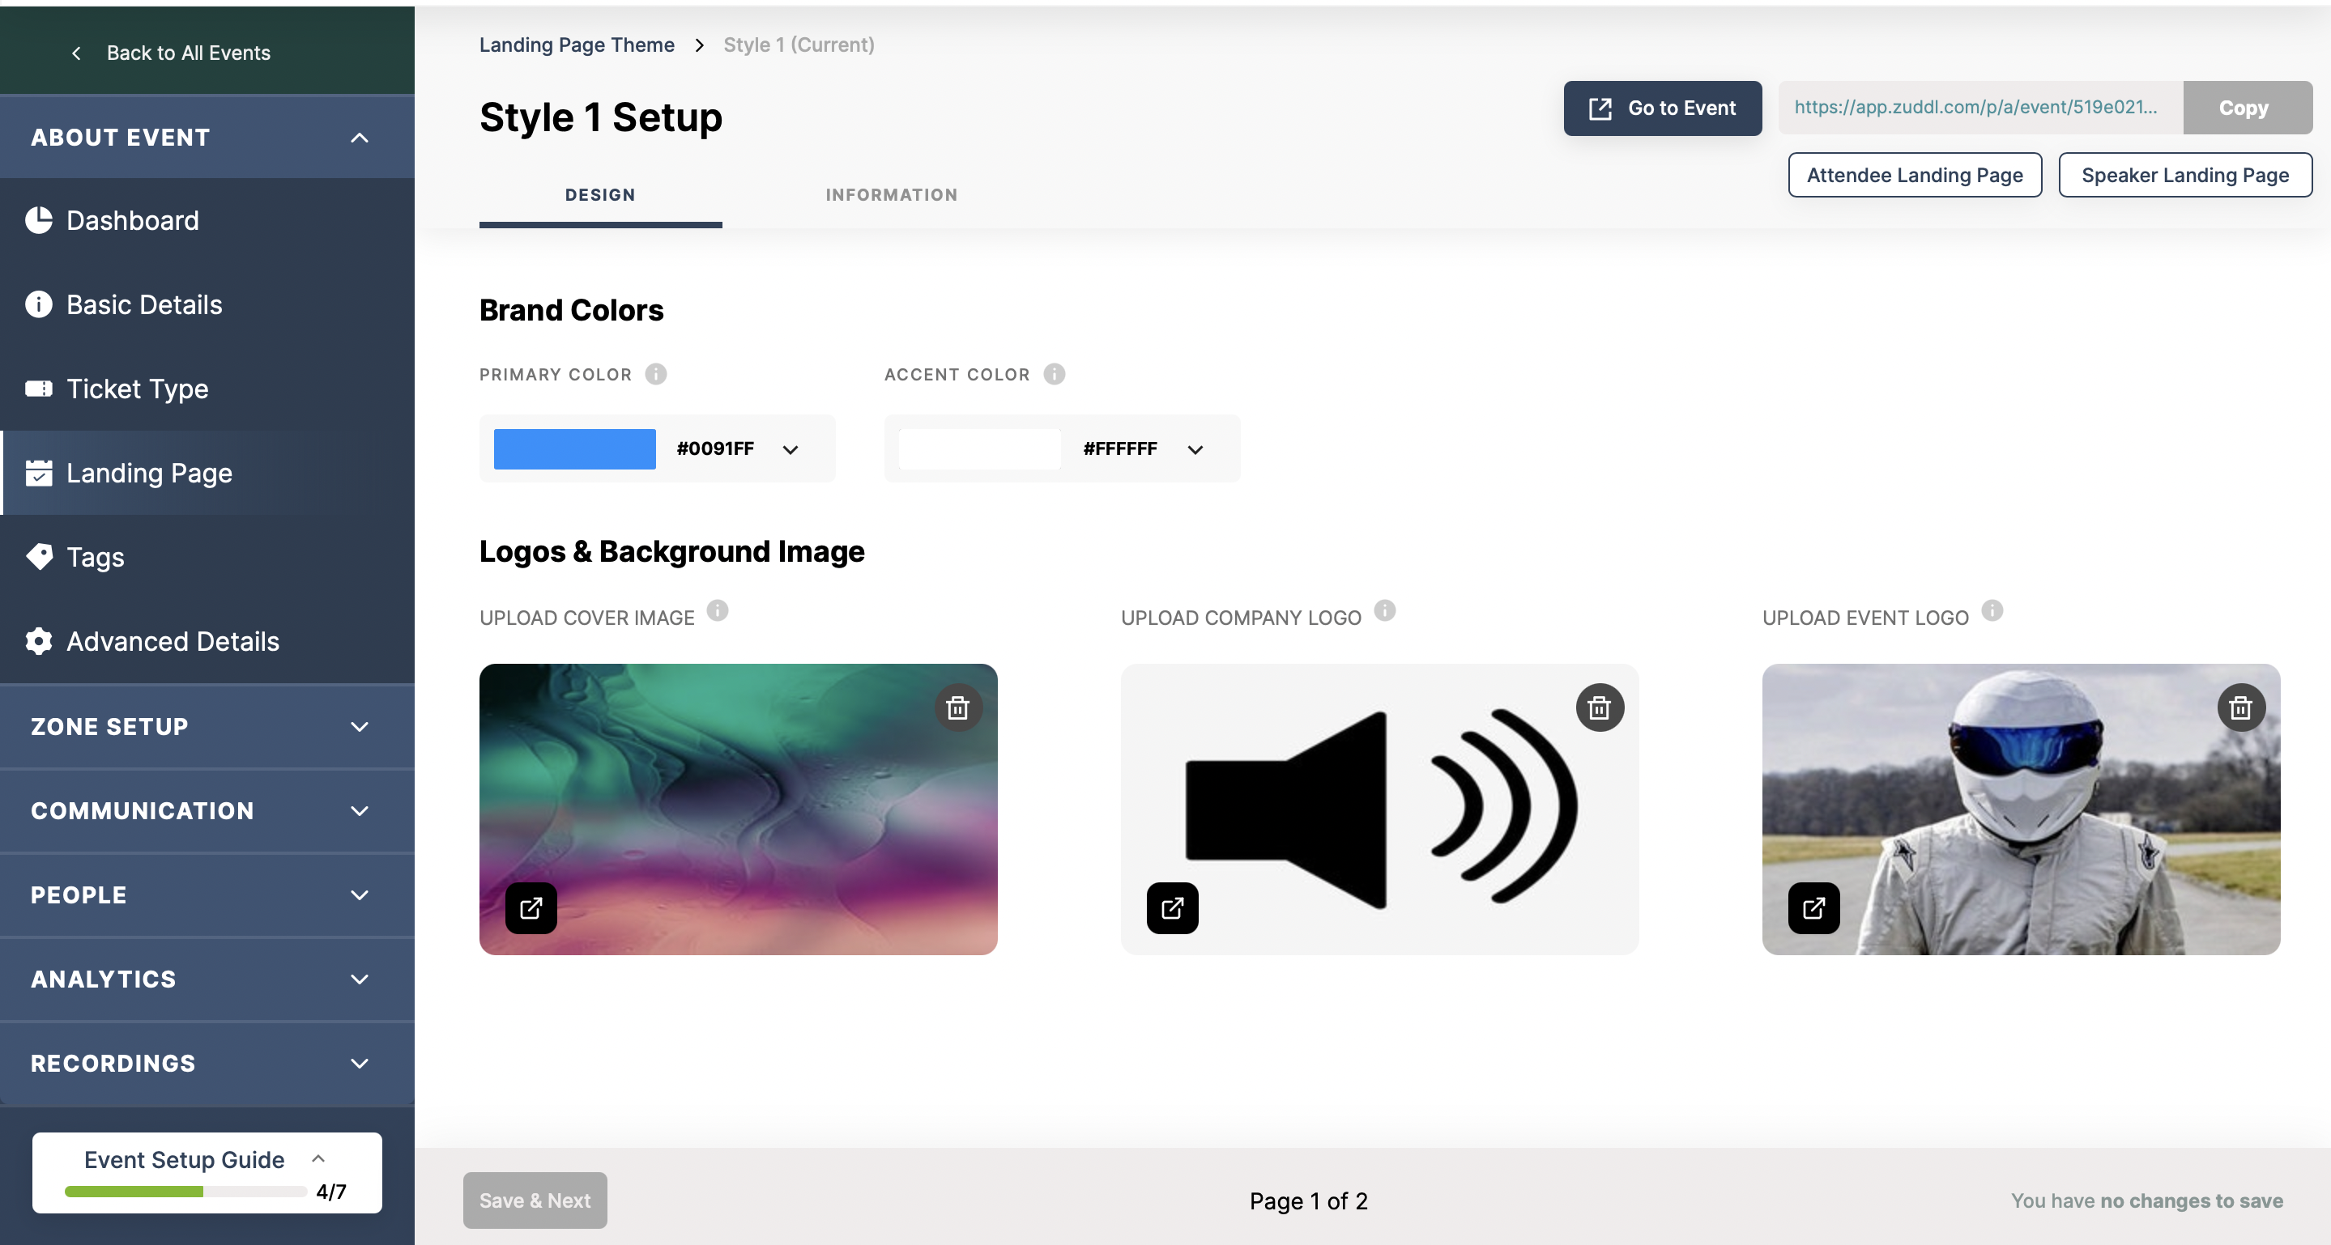Open company logo in new window

(x=1172, y=907)
